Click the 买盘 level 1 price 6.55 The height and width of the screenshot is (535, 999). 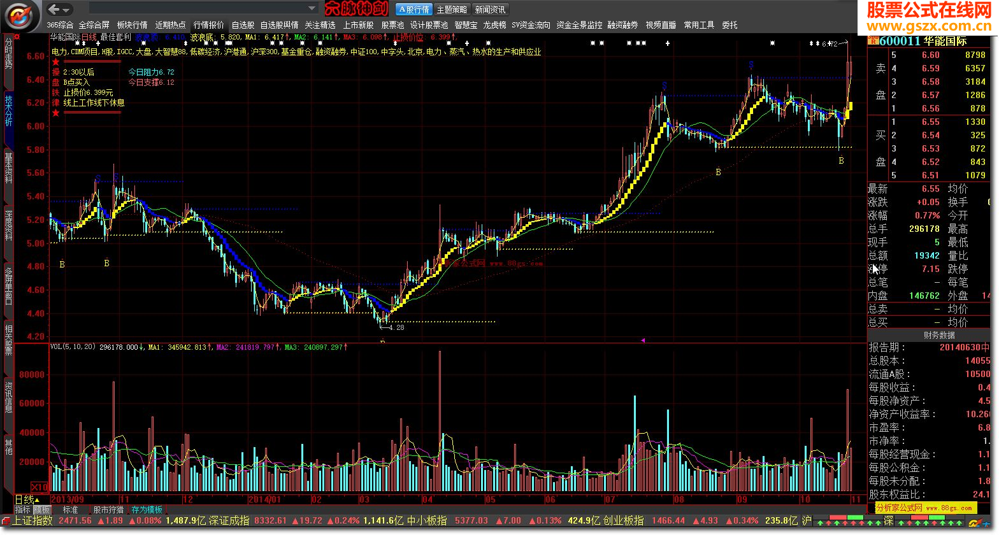tap(930, 122)
